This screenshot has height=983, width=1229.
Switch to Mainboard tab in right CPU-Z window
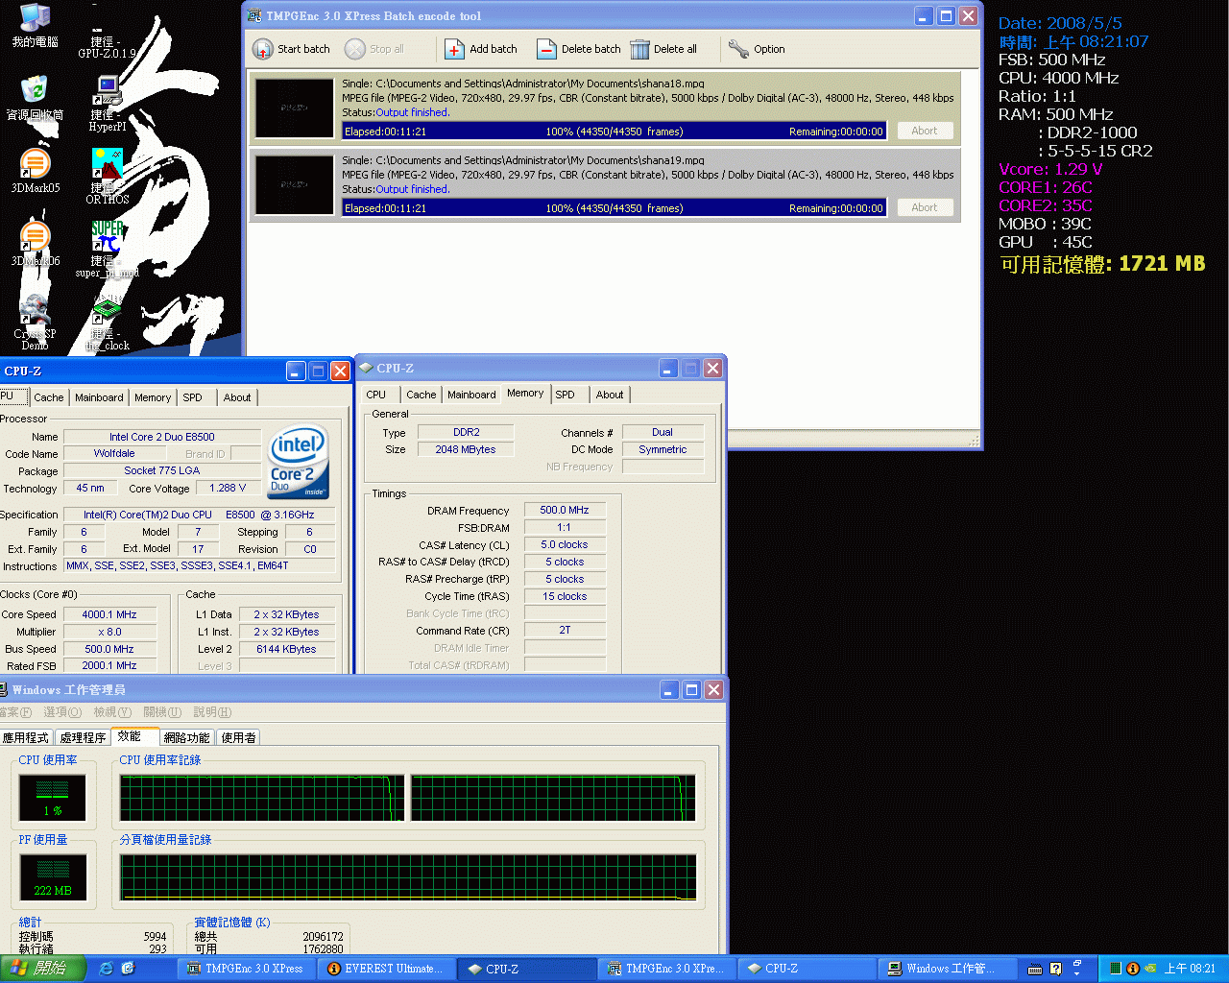471,395
